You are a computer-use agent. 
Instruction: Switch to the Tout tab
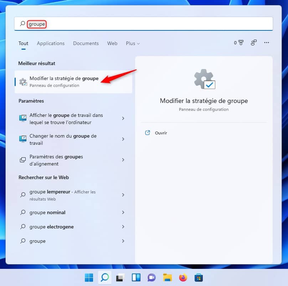pyautogui.click(x=23, y=44)
